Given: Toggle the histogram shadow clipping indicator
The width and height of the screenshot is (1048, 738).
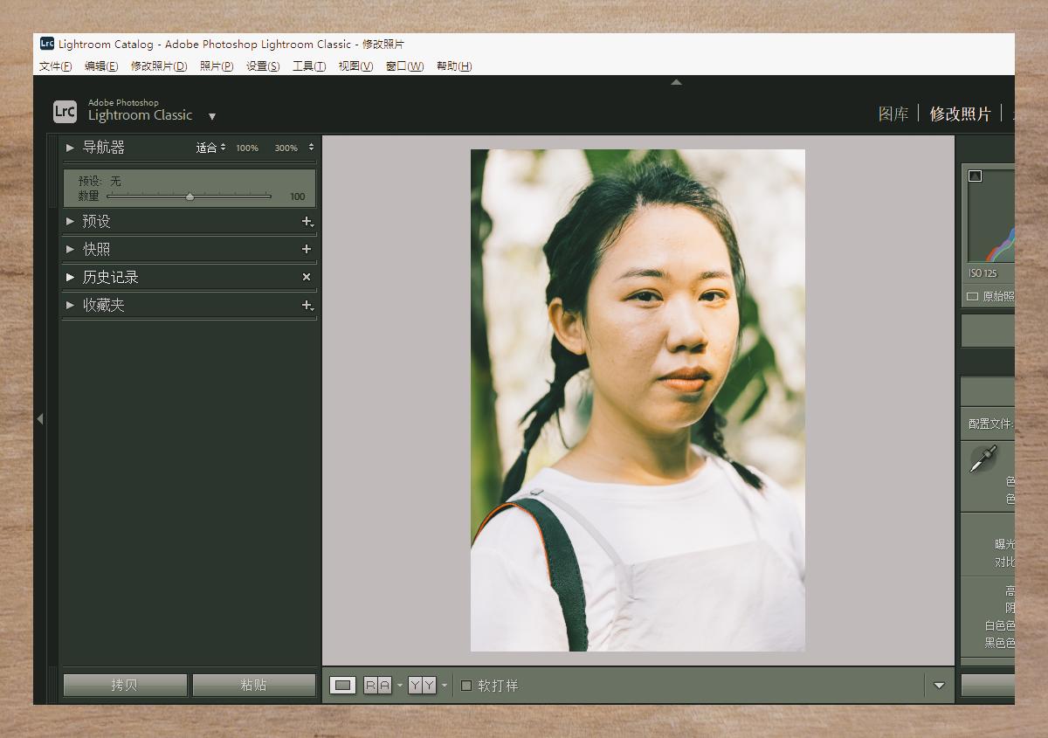Looking at the screenshot, I should pos(976,176).
